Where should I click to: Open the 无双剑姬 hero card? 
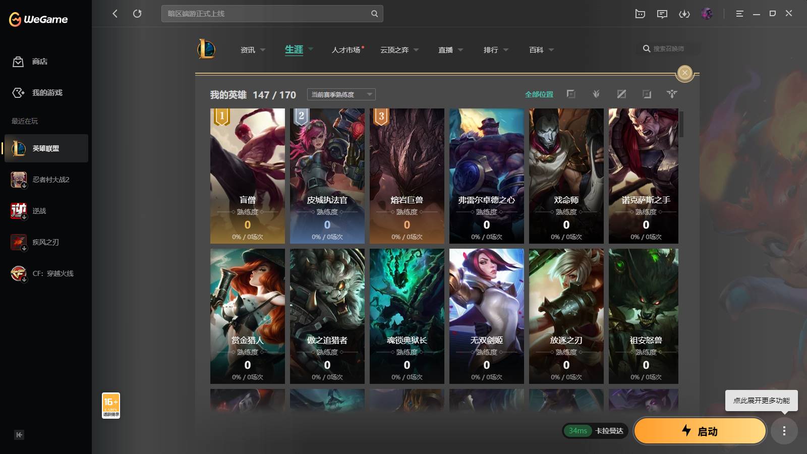(x=487, y=316)
